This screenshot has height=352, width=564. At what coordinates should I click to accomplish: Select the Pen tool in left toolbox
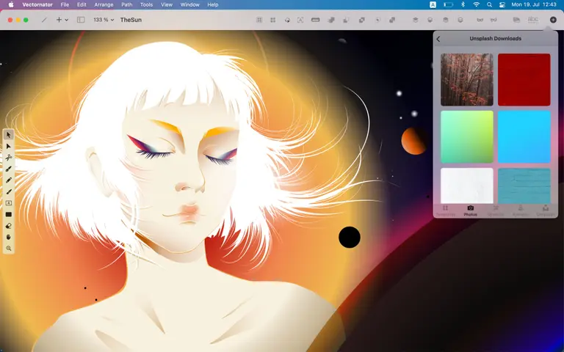pyautogui.click(x=9, y=169)
